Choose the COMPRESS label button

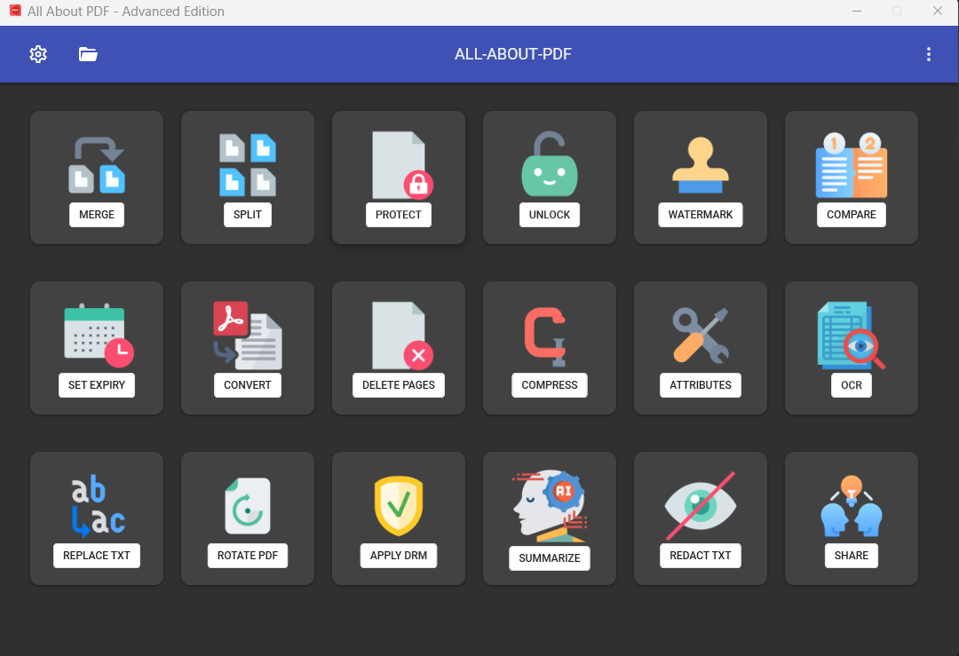[x=550, y=385]
